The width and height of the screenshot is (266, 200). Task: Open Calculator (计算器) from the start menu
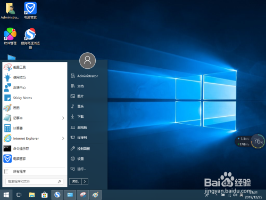pyautogui.click(x=35, y=128)
